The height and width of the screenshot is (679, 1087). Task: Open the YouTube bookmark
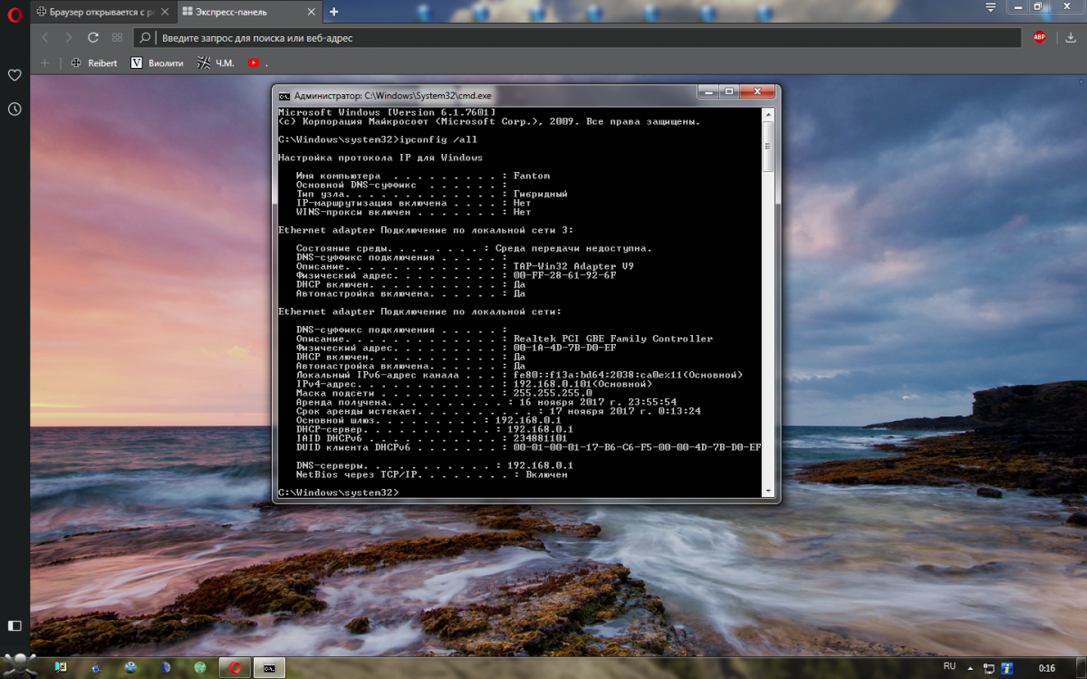click(255, 63)
